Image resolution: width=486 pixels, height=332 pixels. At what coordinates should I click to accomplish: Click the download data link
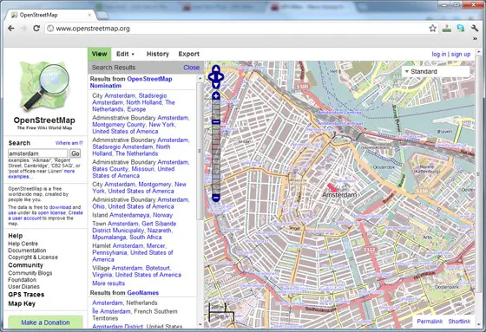[60, 207]
